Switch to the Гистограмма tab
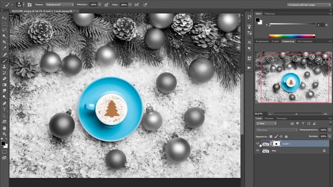Viewport: 333px width, 187px height. [305, 42]
